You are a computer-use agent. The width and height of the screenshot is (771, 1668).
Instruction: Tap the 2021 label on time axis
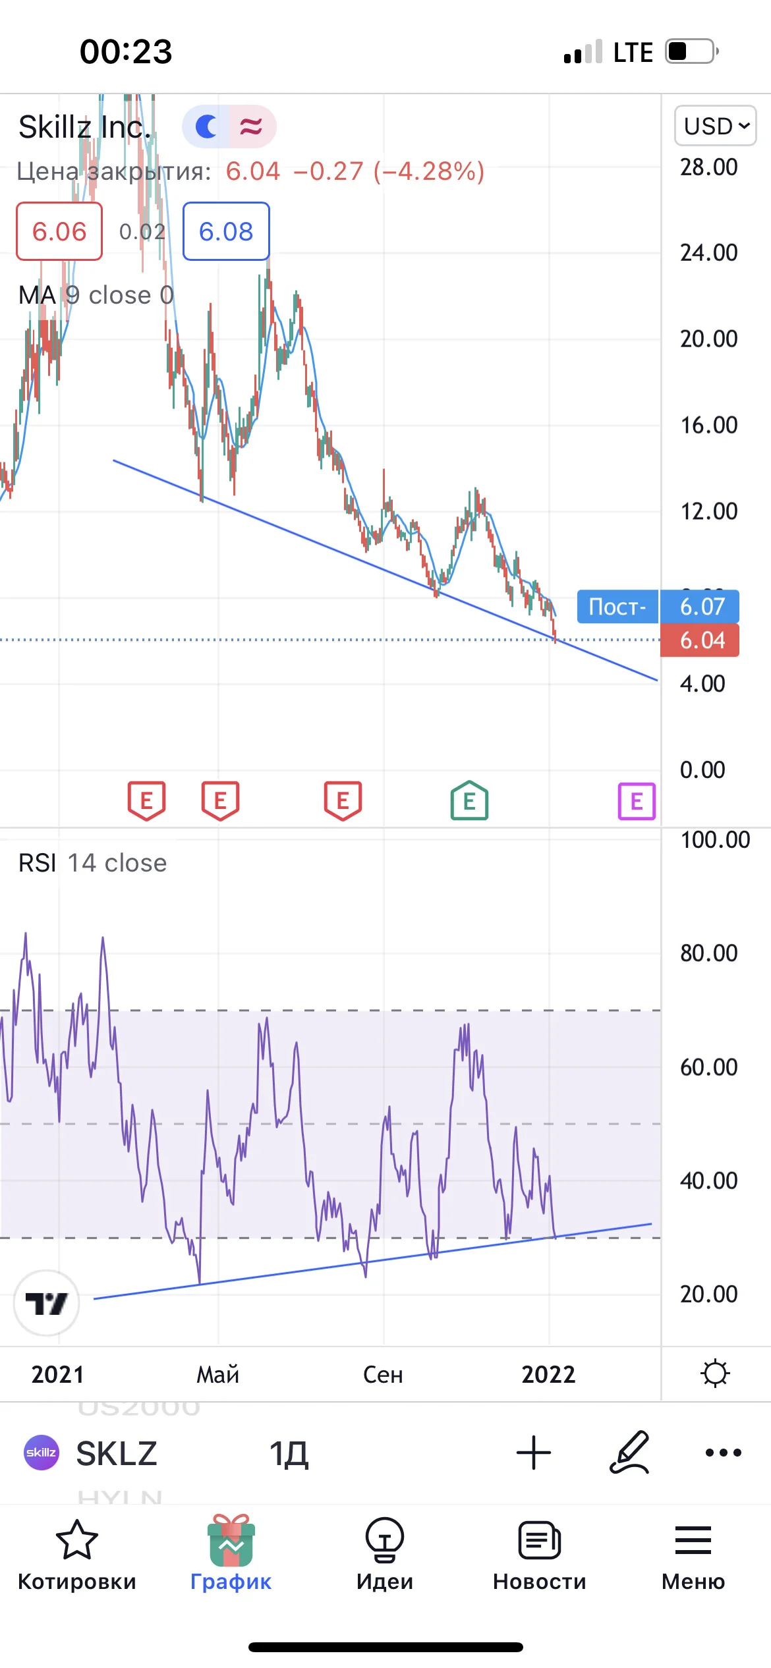click(58, 1374)
